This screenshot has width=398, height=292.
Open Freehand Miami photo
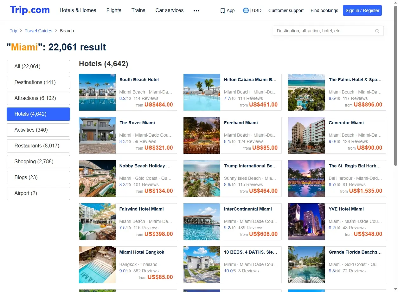point(202,135)
